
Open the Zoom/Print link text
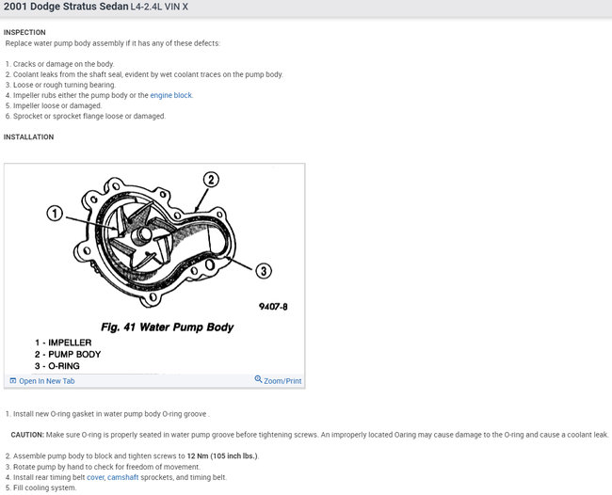pyautogui.click(x=282, y=381)
